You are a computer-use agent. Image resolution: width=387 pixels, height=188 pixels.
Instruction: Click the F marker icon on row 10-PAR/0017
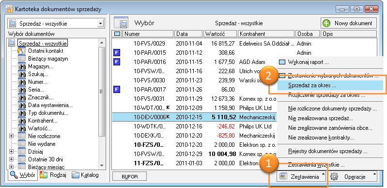[117, 89]
